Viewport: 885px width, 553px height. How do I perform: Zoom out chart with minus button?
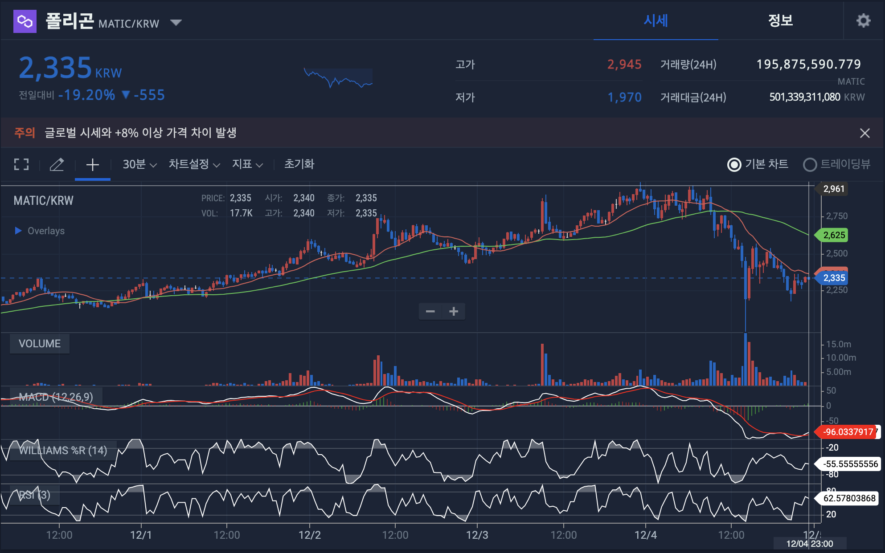[430, 311]
